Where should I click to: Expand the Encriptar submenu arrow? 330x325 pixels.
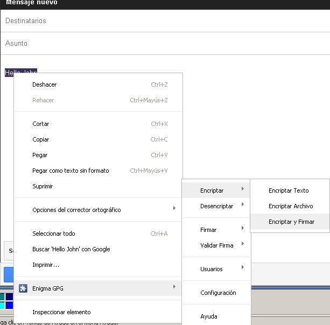tap(243, 189)
